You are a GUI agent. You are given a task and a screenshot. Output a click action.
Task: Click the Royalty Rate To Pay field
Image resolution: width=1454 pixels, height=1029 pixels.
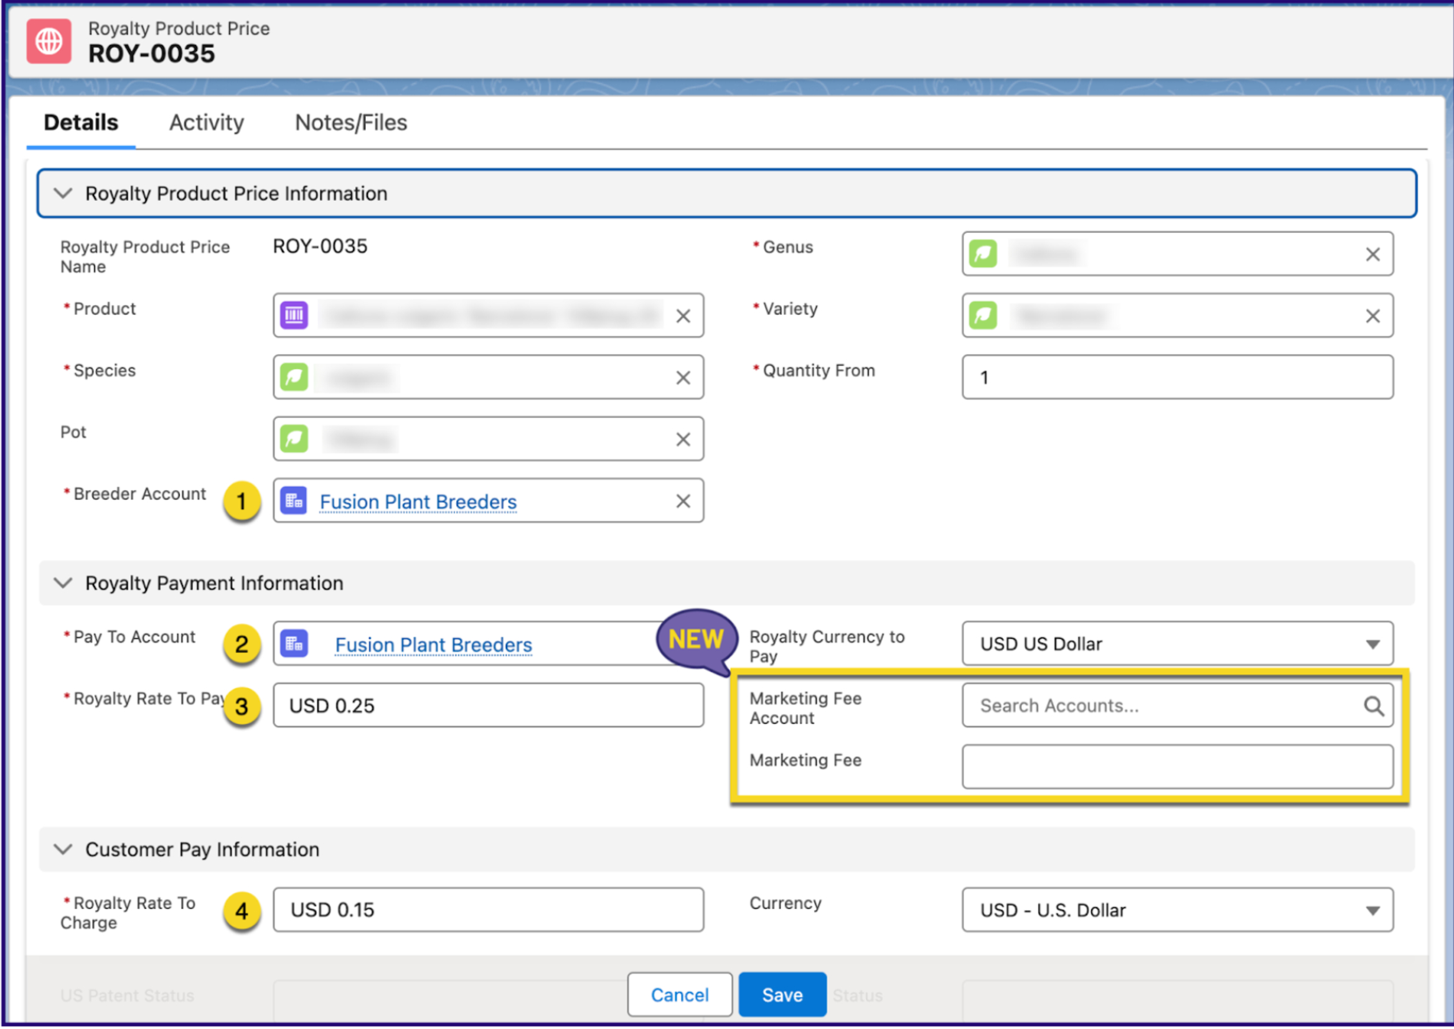pyautogui.click(x=489, y=706)
